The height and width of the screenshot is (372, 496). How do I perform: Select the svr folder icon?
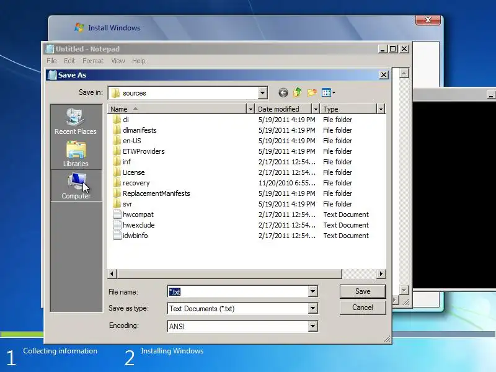(x=117, y=204)
